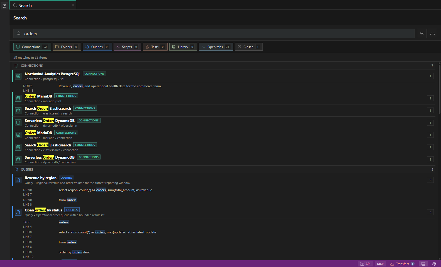The width and height of the screenshot is (441, 267).
Task: Click the search field containing 'orders'
Action: coord(214,34)
